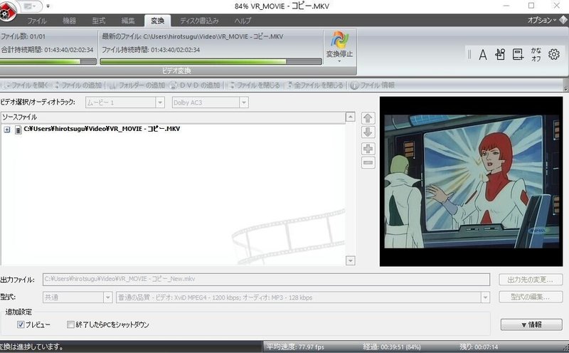Click the 最新のファイル path text
Image resolution: width=569 pixels, height=353 pixels.
tap(193, 37)
